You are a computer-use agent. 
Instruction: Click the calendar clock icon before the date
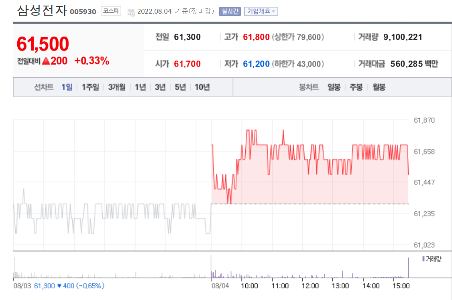click(131, 12)
